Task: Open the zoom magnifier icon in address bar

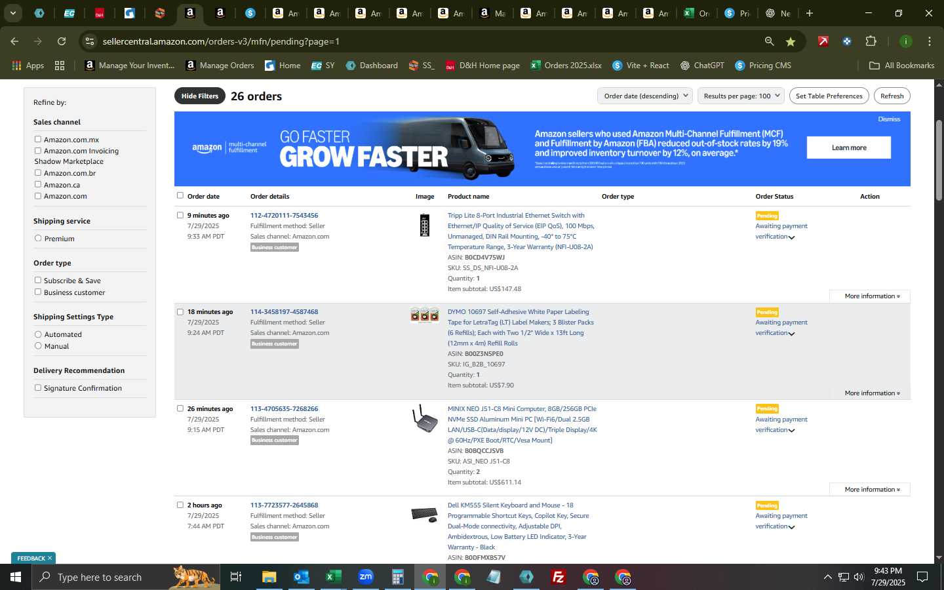Action: pos(769,41)
